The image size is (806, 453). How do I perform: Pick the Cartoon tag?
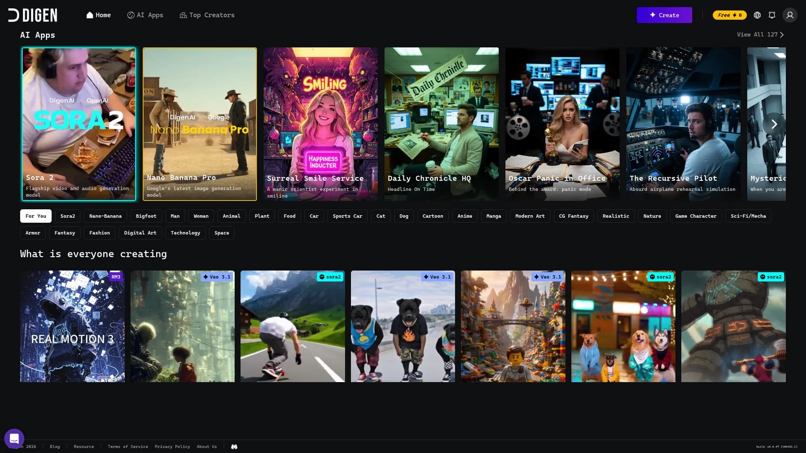433,216
